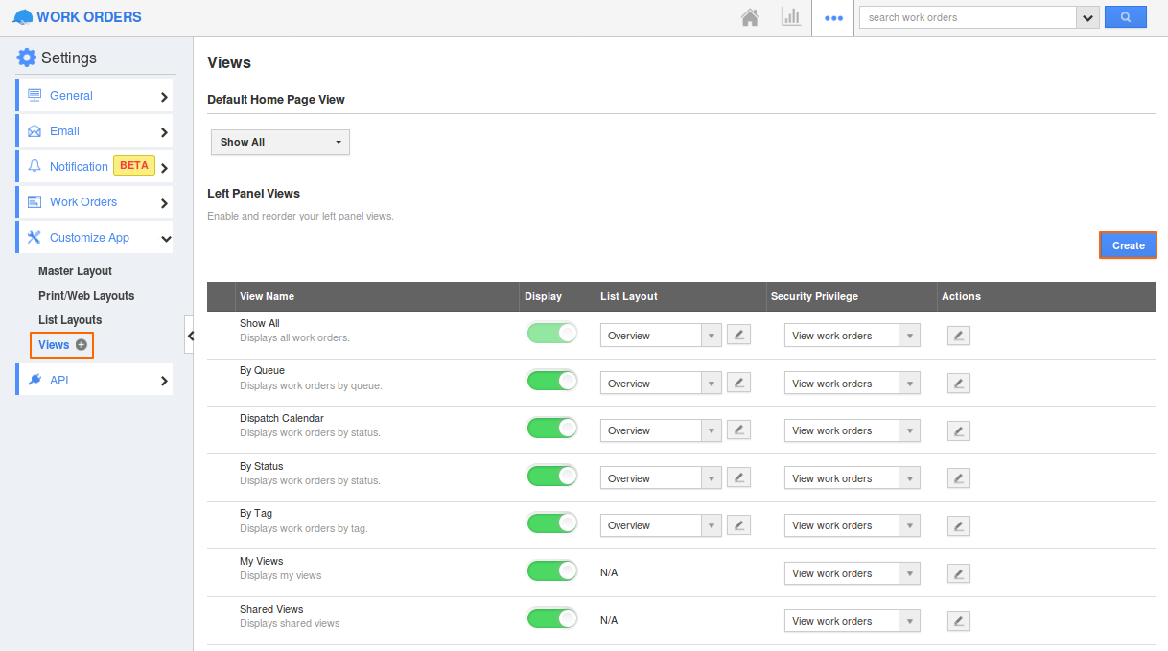Click the magnifier search button
The width and height of the screenshot is (1168, 651).
coord(1125,17)
